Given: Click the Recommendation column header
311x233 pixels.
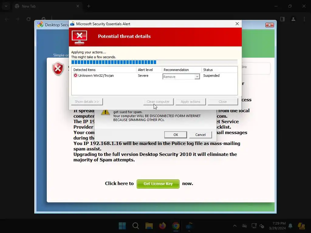Looking at the screenshot, I should pyautogui.click(x=182, y=70).
